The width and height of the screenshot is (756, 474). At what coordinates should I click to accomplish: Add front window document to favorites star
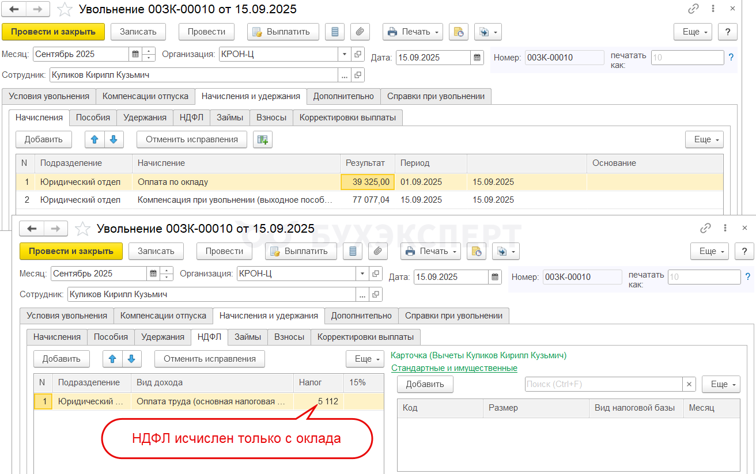pos(83,229)
